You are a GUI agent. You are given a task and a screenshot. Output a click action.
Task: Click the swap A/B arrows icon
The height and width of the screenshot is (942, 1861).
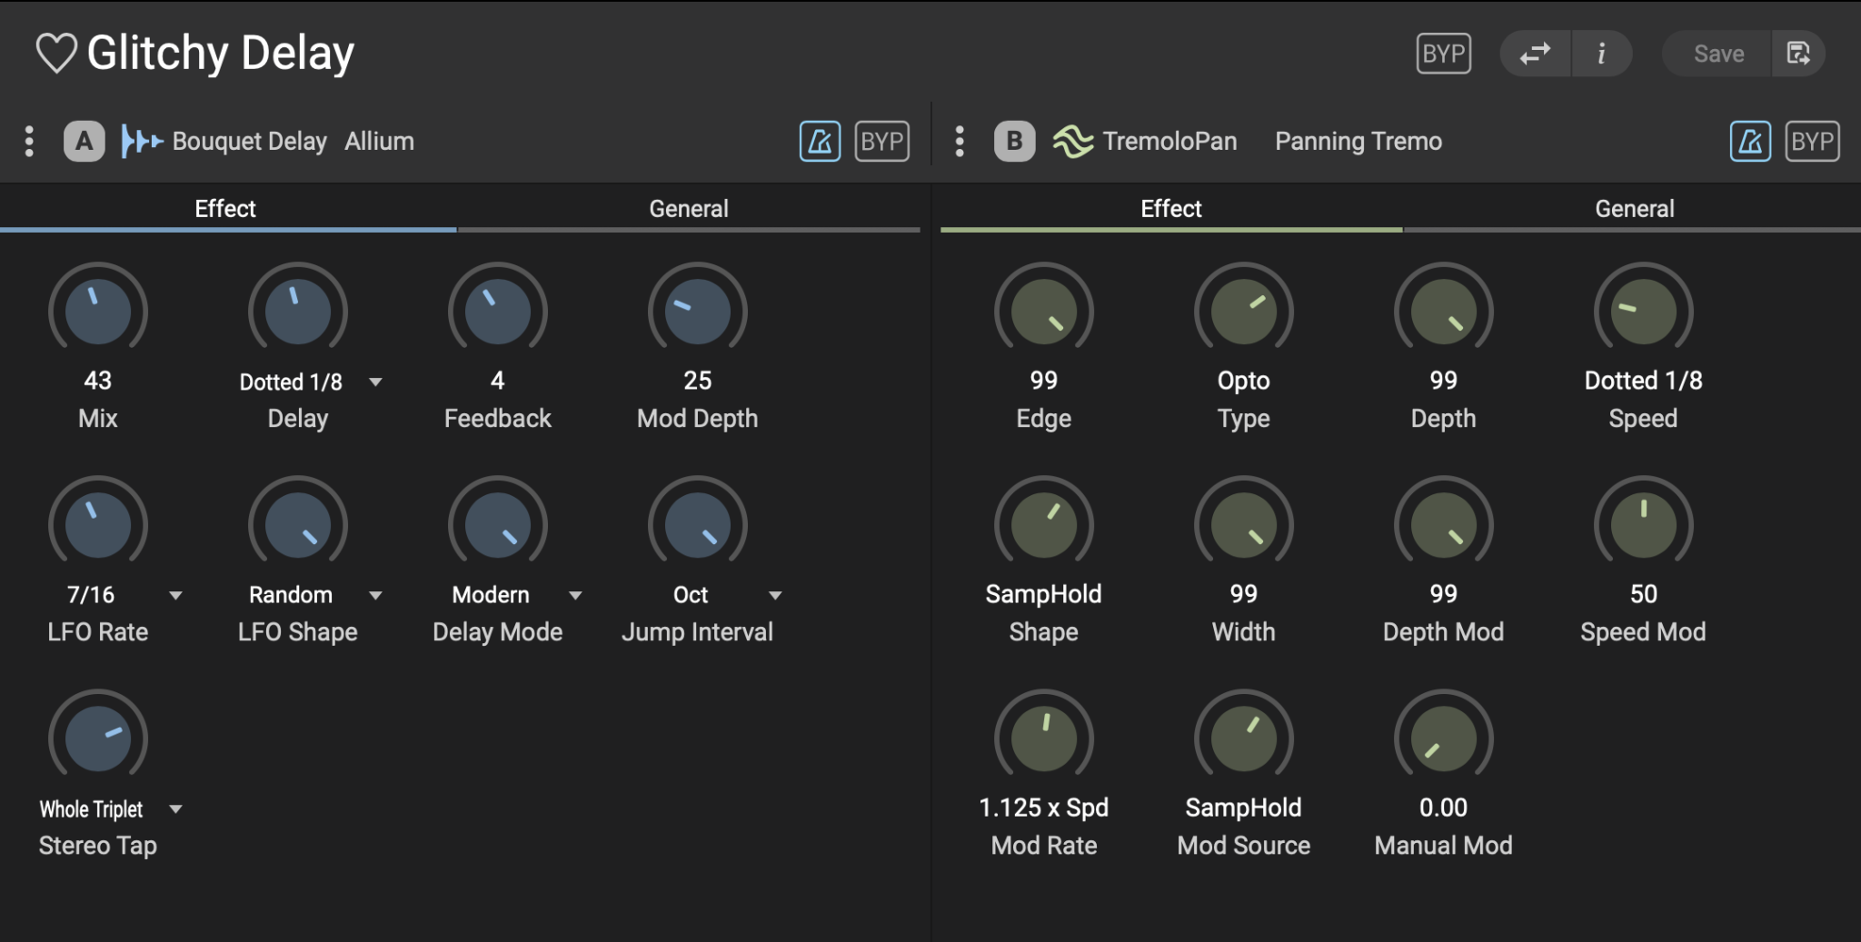pyautogui.click(x=1535, y=54)
